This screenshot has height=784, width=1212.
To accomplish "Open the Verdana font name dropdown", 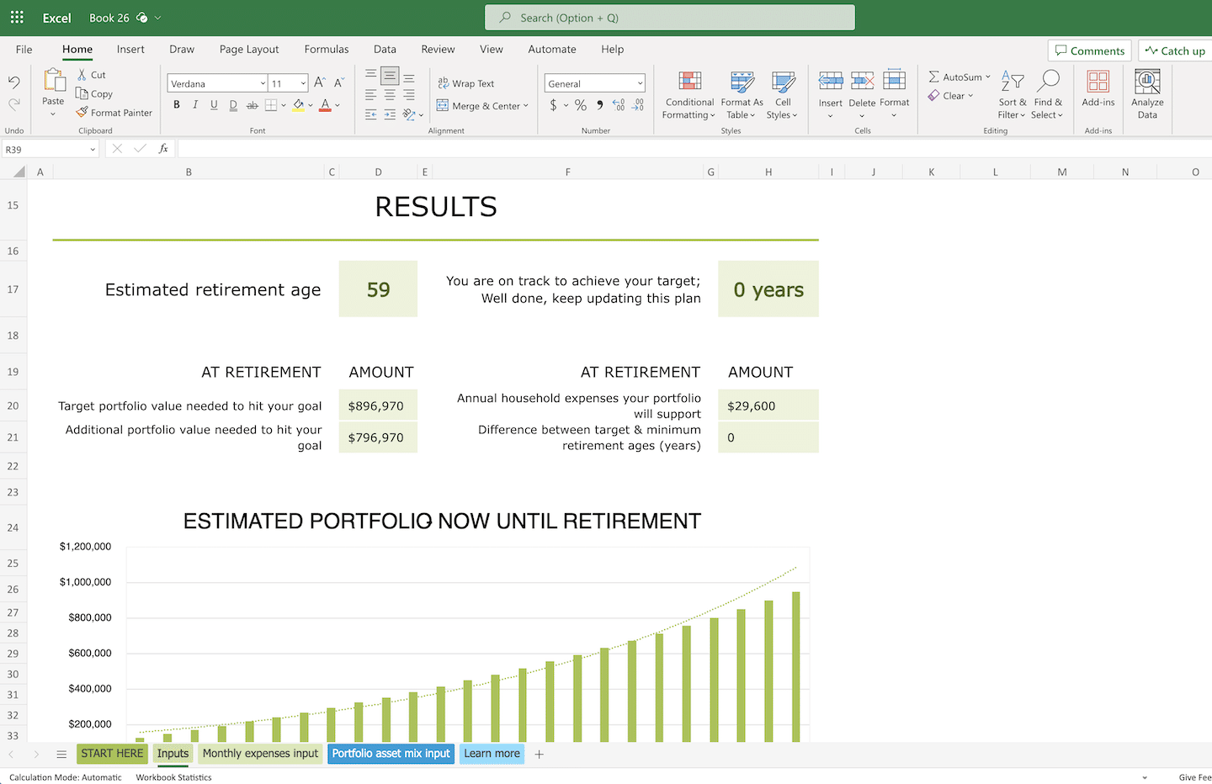I will (x=263, y=83).
